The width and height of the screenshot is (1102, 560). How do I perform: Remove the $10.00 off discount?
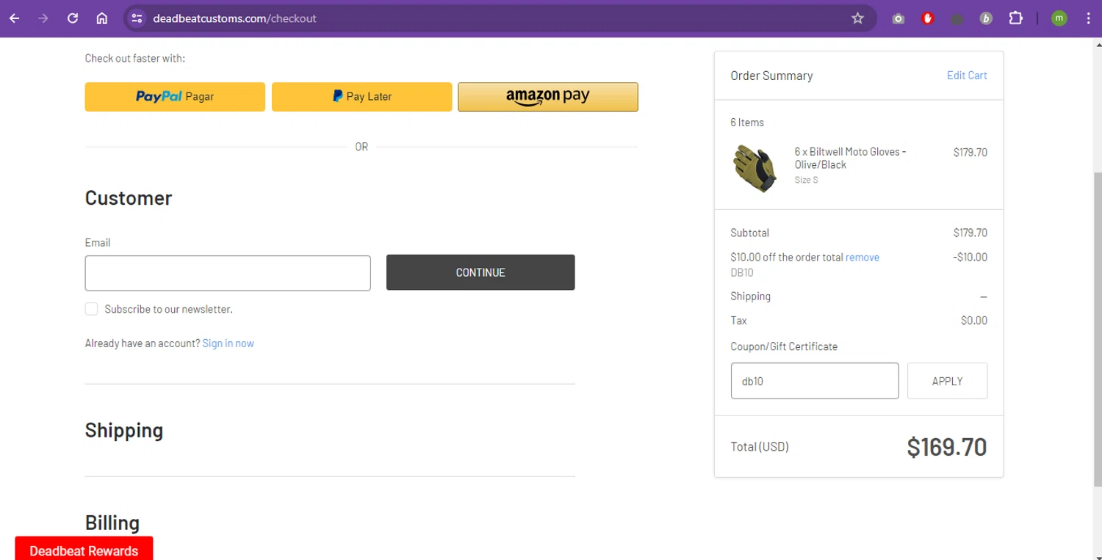click(x=862, y=258)
